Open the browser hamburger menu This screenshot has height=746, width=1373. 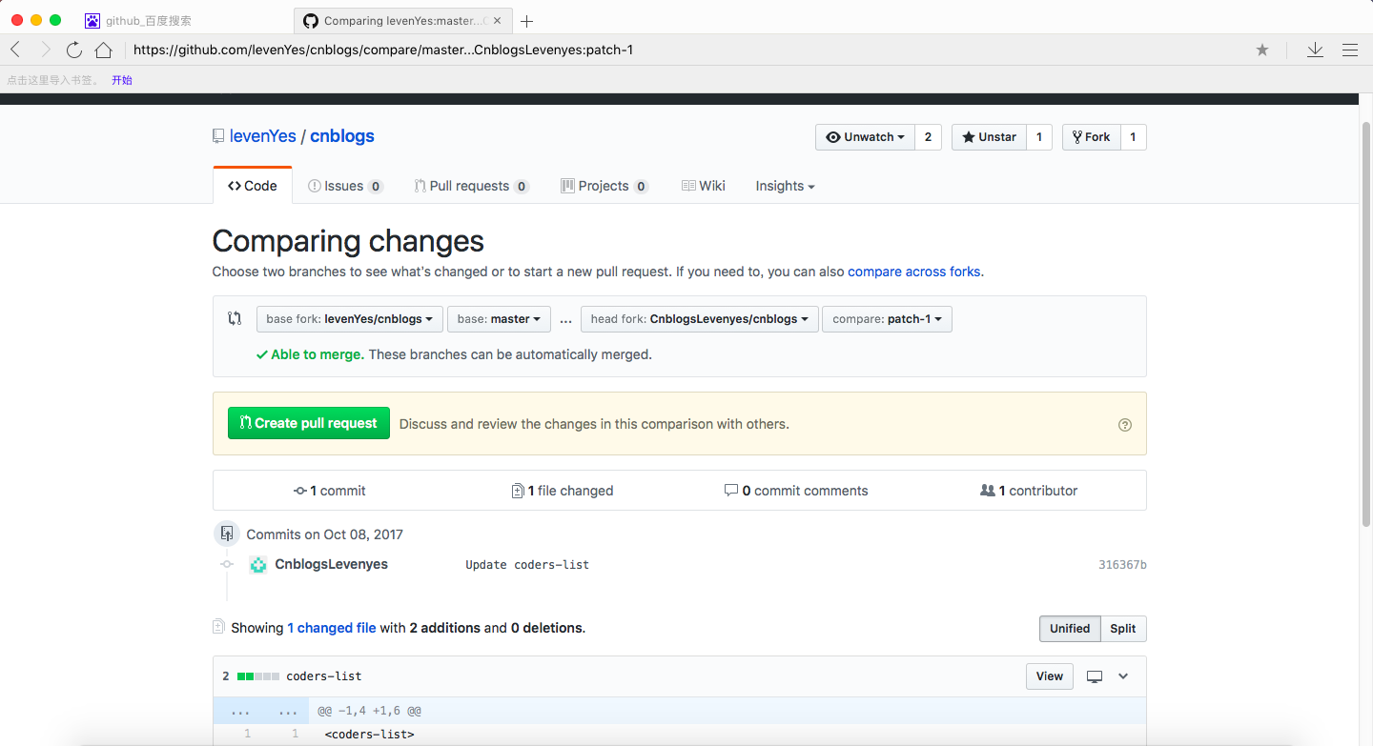click(x=1350, y=50)
